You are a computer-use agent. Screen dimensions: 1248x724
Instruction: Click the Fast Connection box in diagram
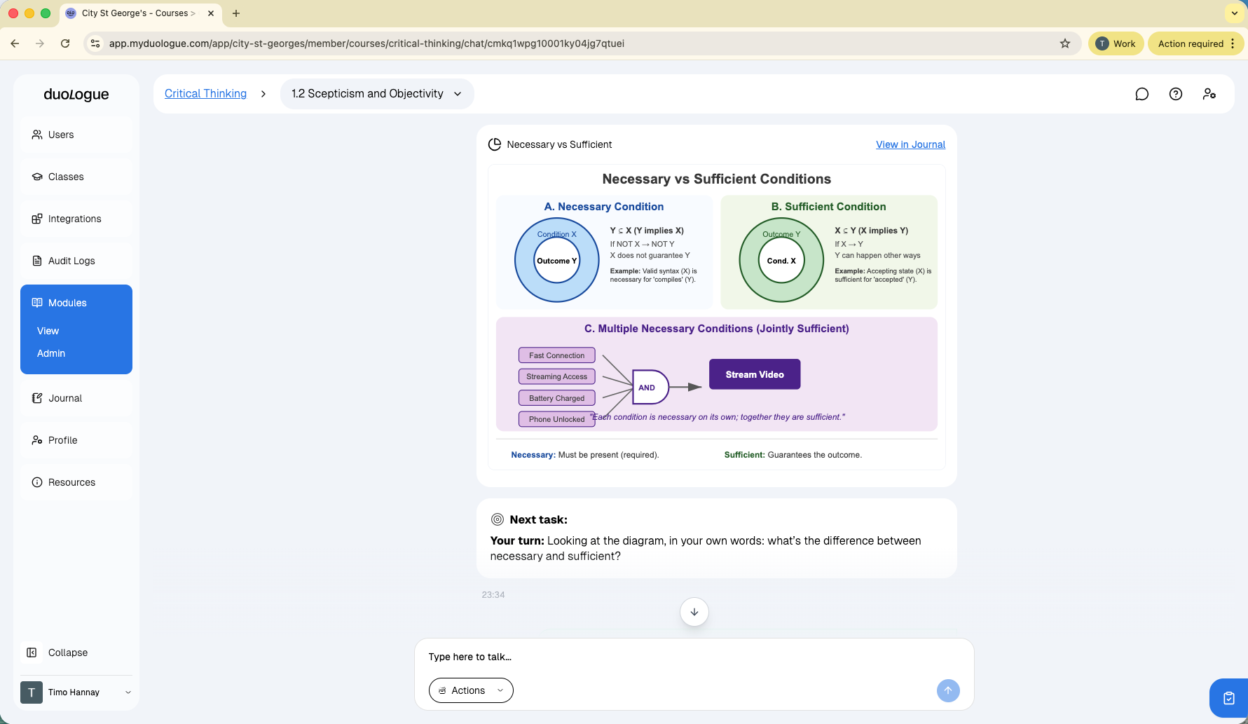557,355
